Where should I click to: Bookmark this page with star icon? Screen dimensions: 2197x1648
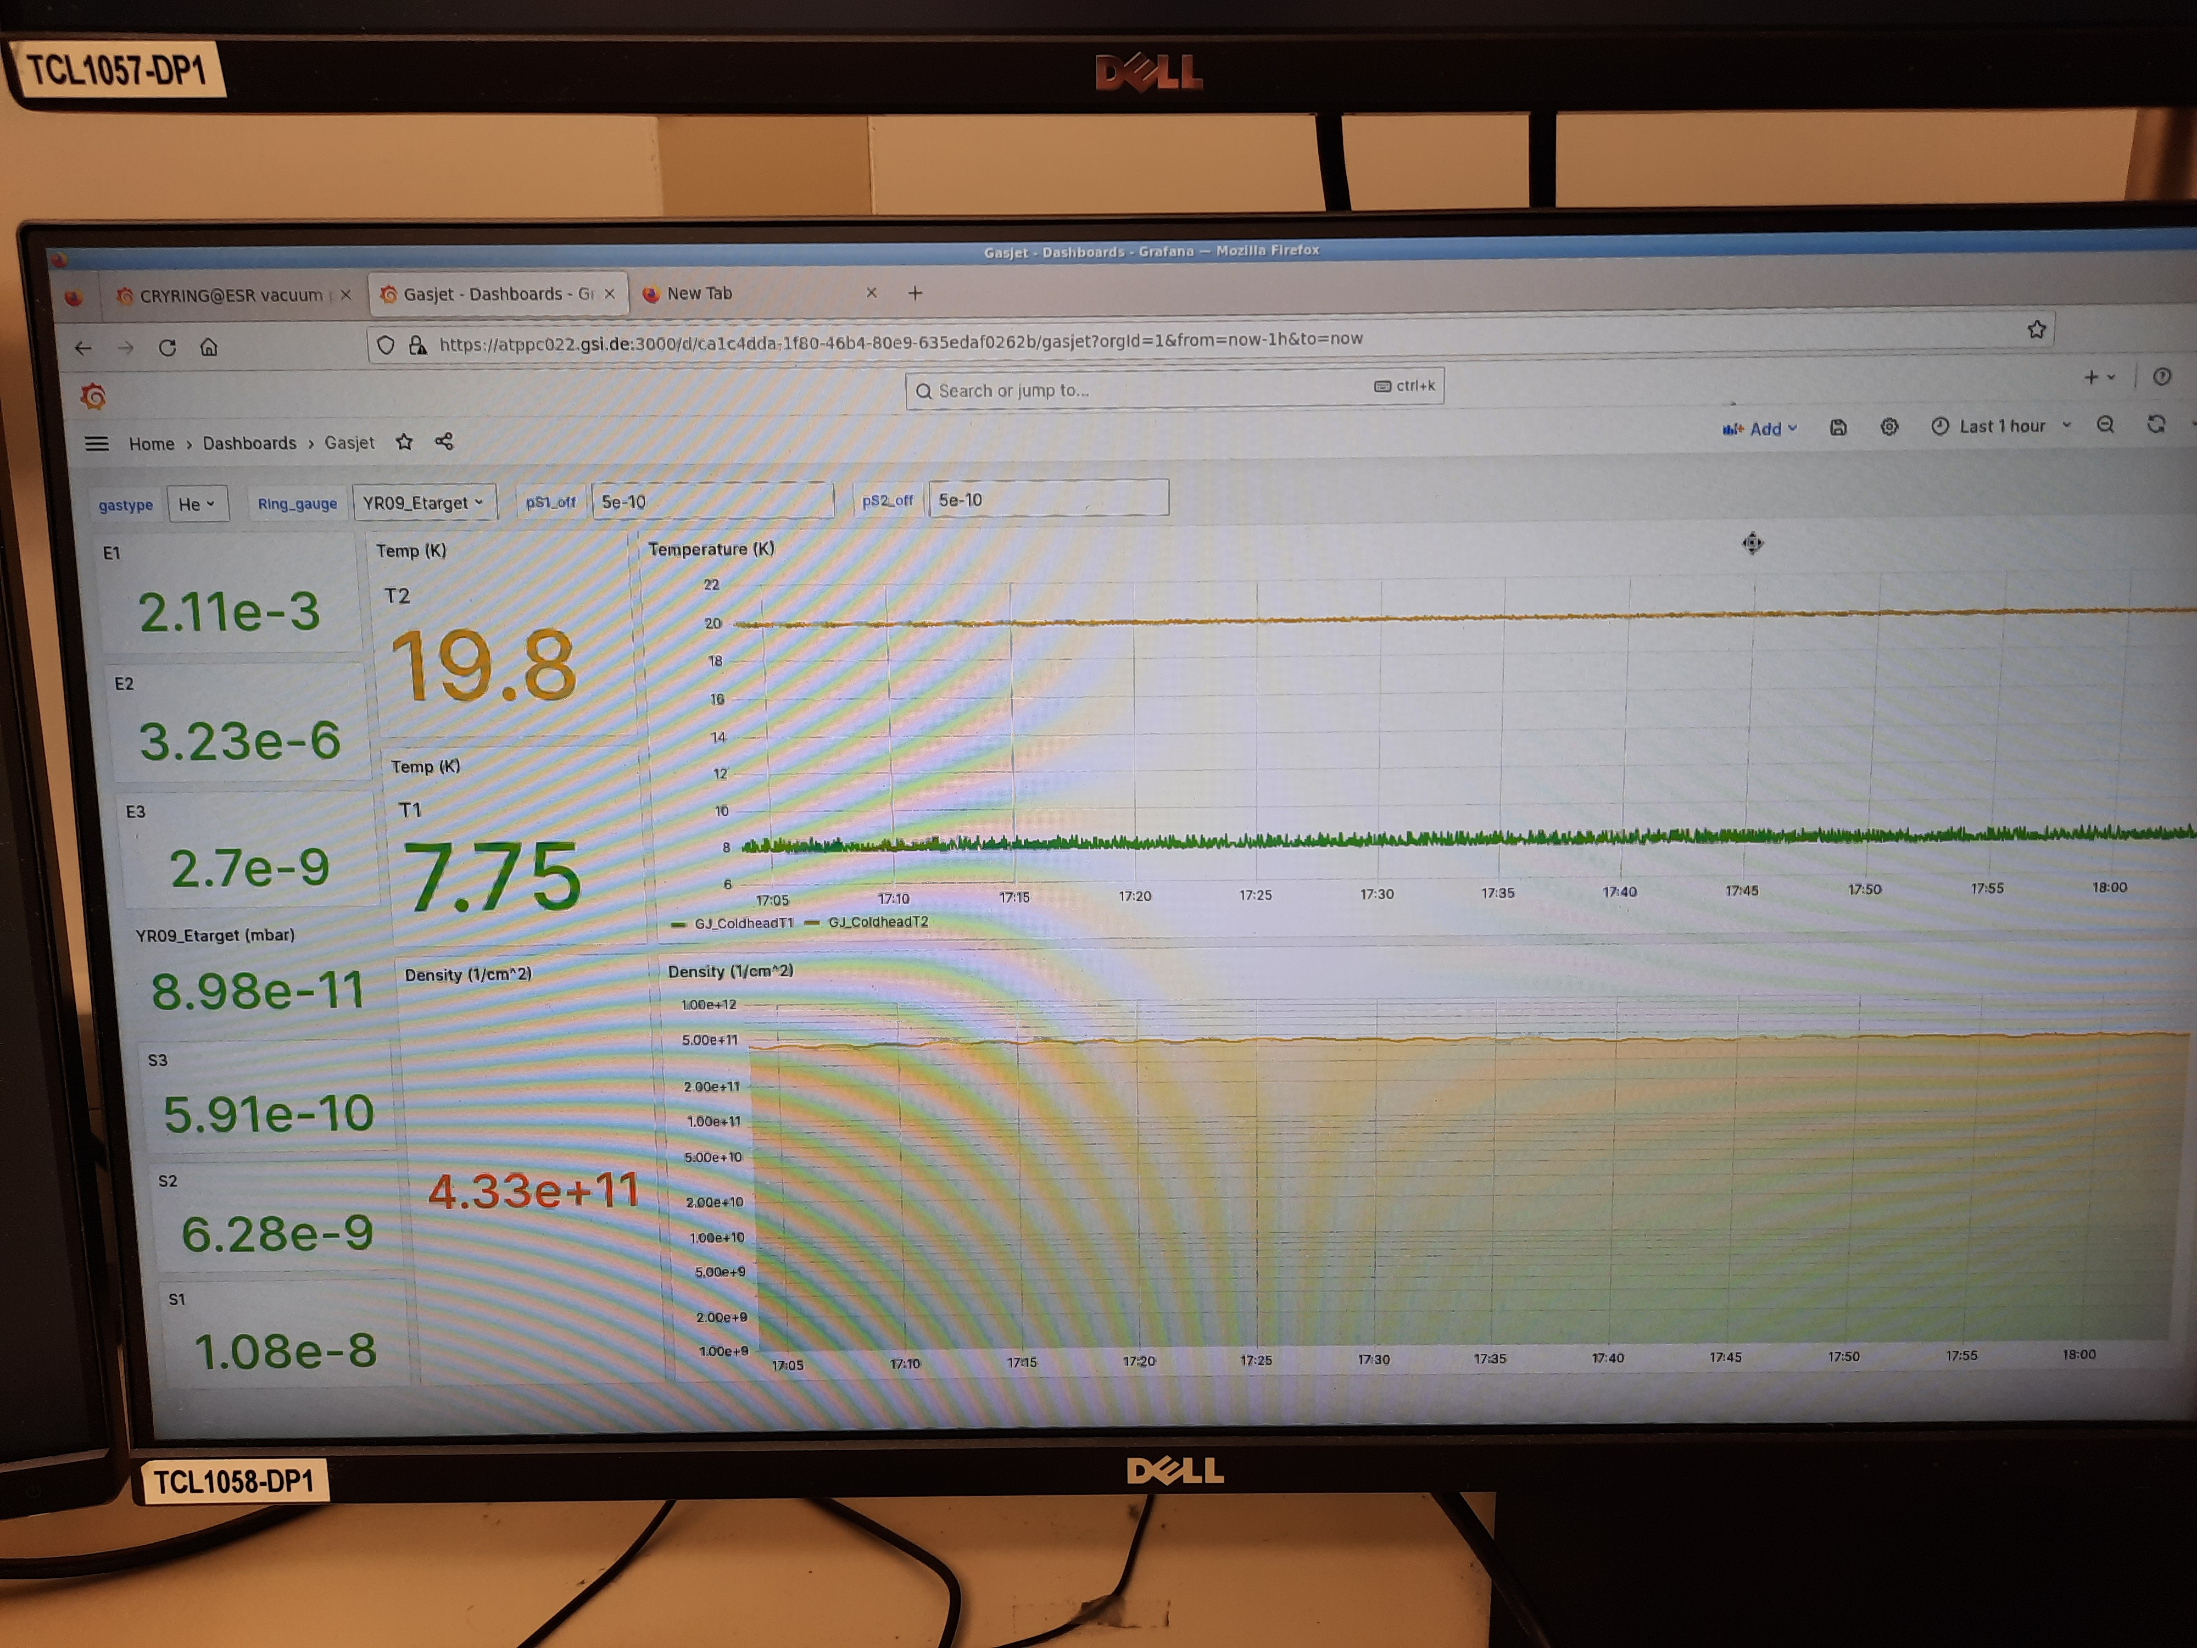click(2036, 330)
